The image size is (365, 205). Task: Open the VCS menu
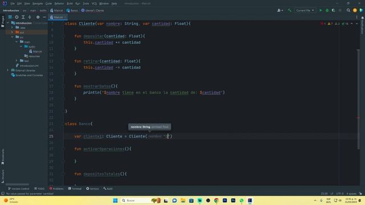[x=94, y=3]
